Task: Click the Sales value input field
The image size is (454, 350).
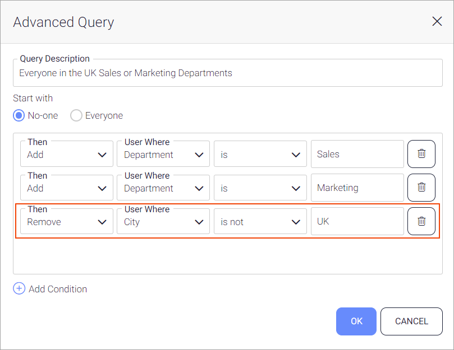Action: coord(357,154)
